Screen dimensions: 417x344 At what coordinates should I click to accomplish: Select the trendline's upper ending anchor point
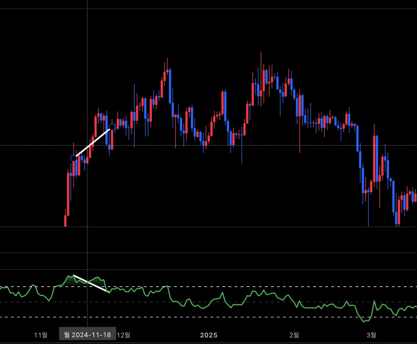coord(112,127)
